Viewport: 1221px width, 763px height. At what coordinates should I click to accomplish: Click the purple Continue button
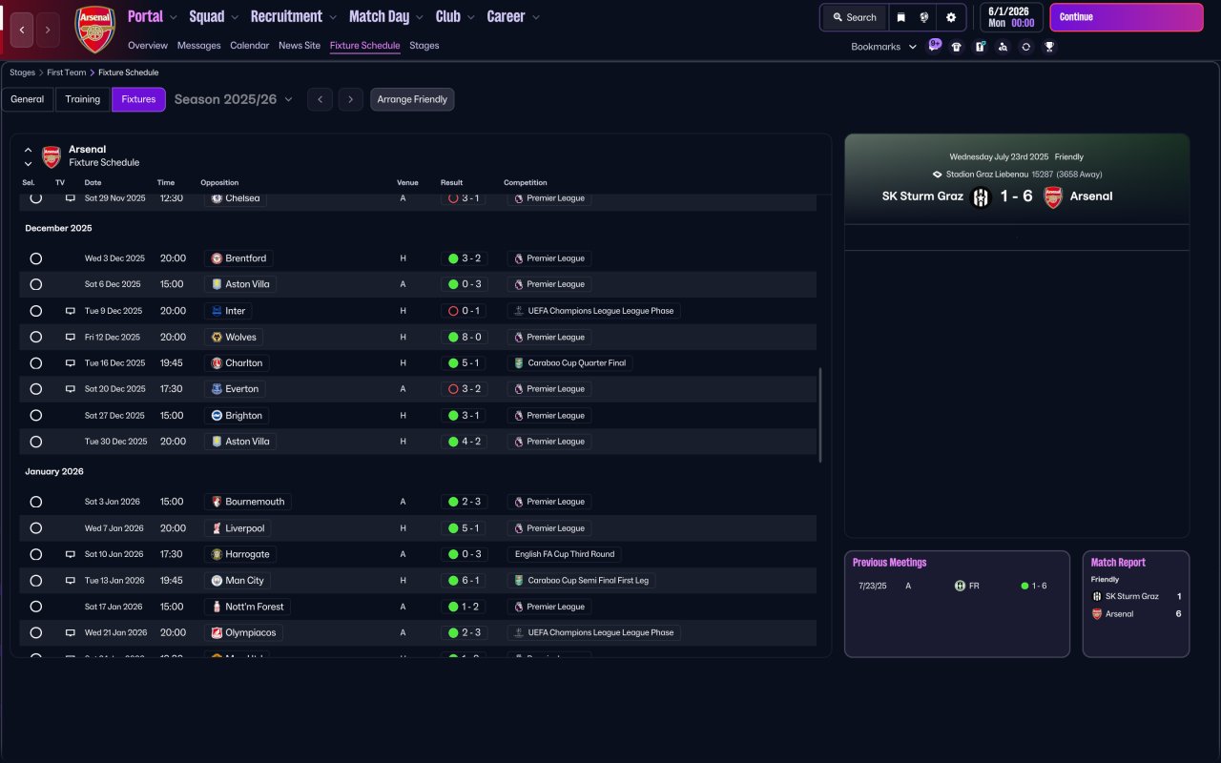(x=1127, y=17)
